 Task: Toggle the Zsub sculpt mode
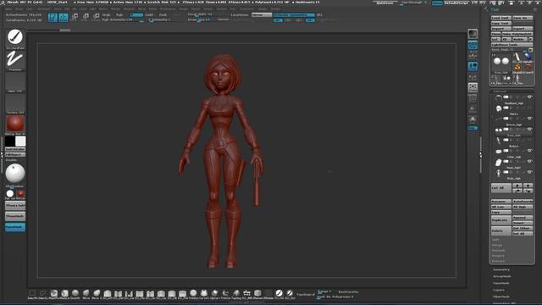click(x=163, y=15)
